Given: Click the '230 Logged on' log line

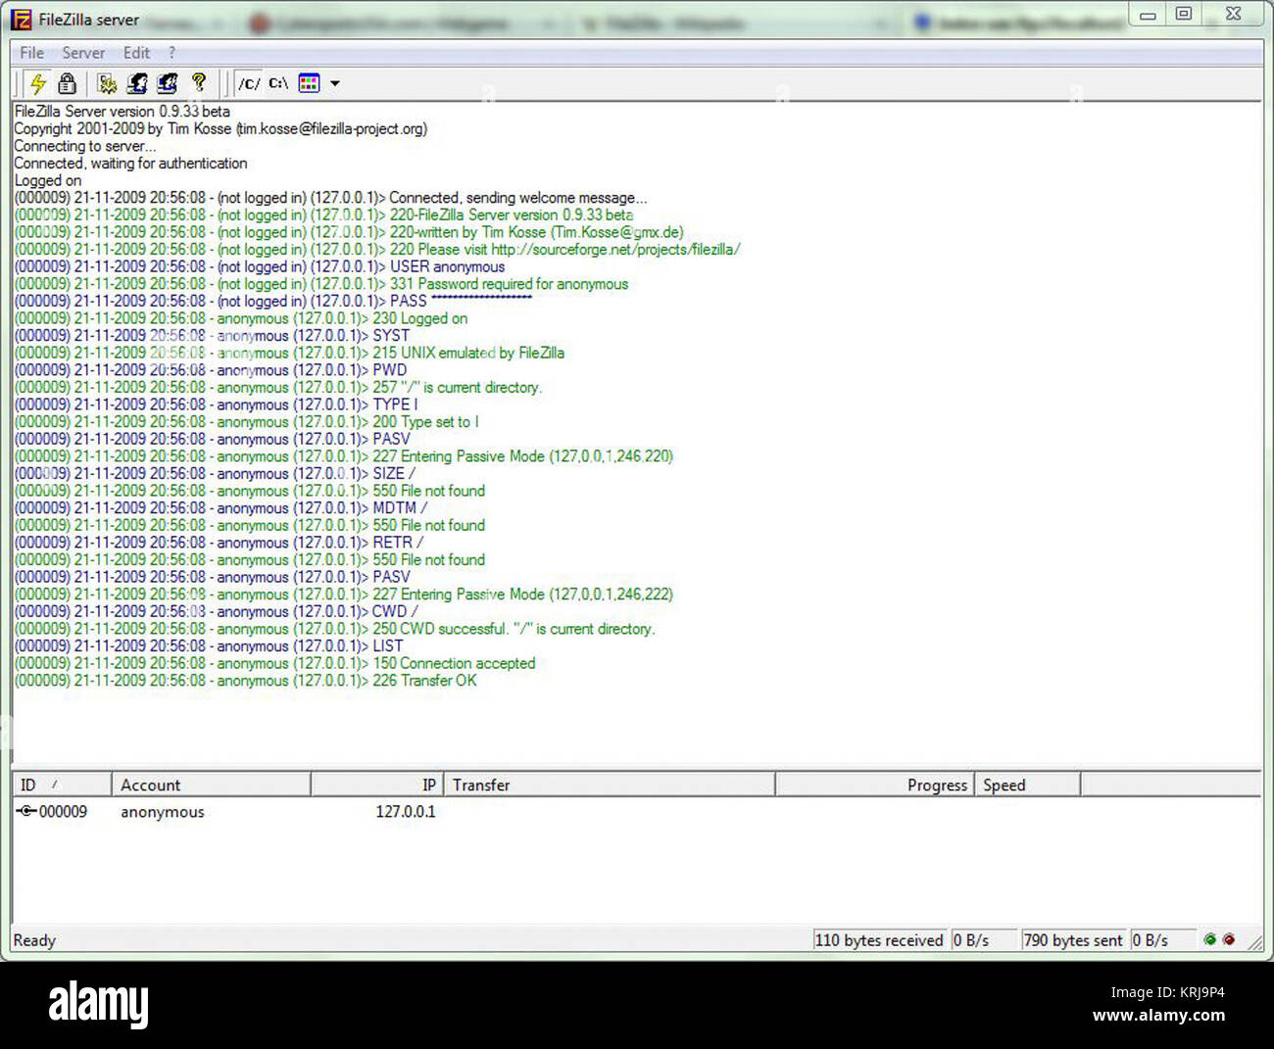Looking at the screenshot, I should pos(241,318).
